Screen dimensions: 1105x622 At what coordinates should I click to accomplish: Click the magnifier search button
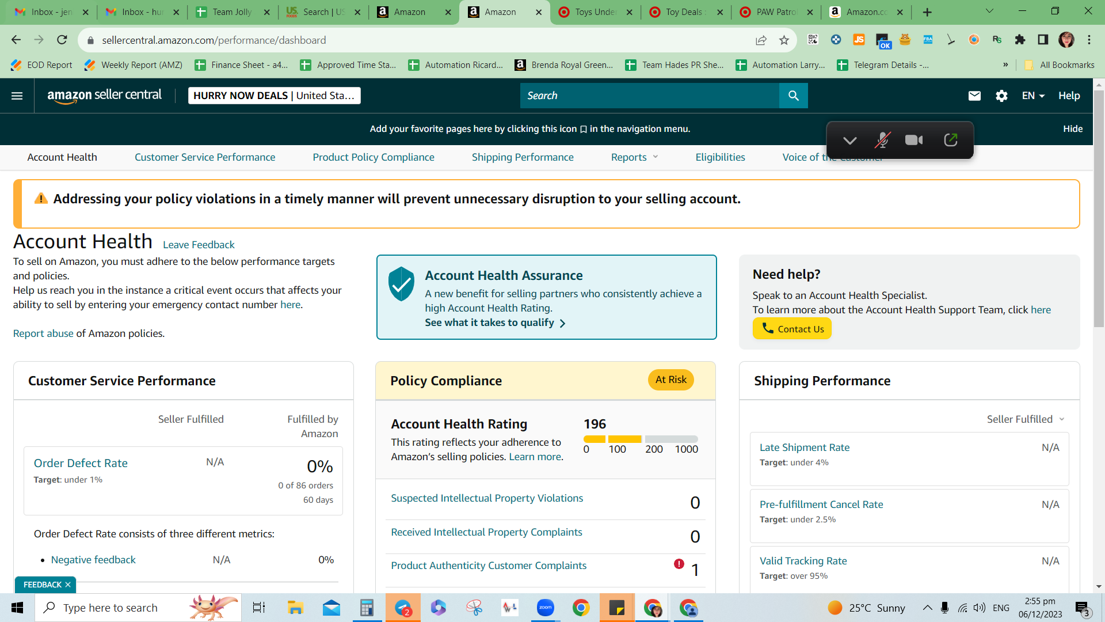(793, 96)
